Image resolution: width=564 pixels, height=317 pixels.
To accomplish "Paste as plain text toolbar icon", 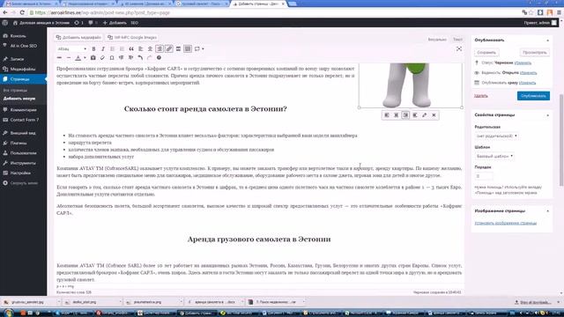I will pyautogui.click(x=93, y=58).
